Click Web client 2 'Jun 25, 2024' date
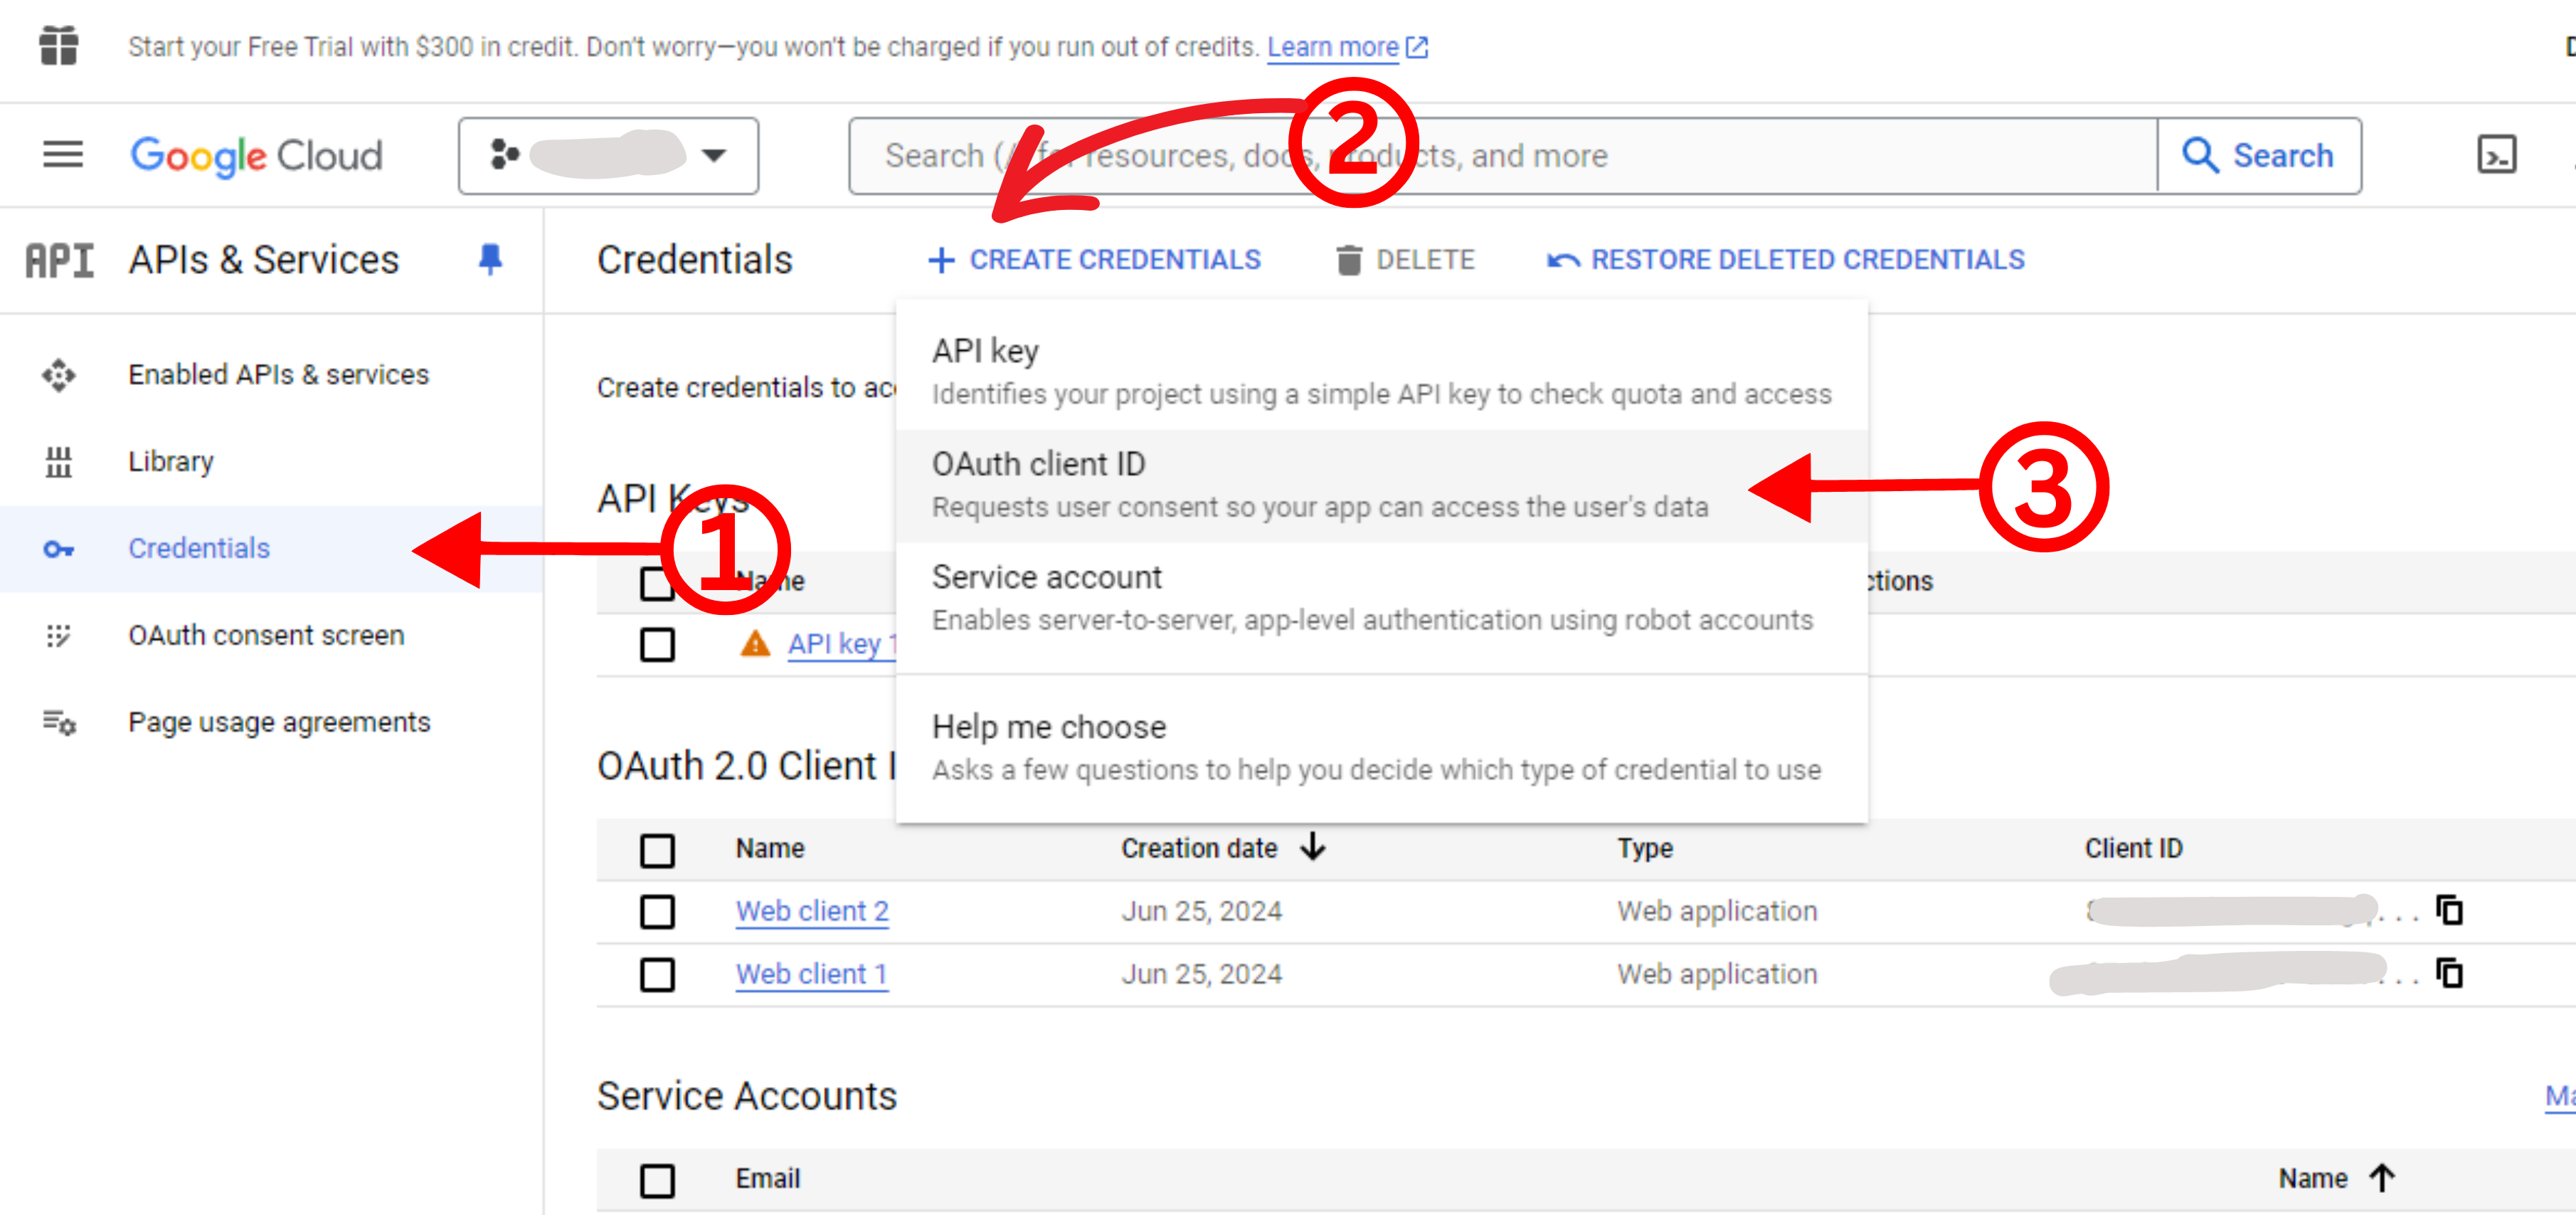 click(1201, 912)
